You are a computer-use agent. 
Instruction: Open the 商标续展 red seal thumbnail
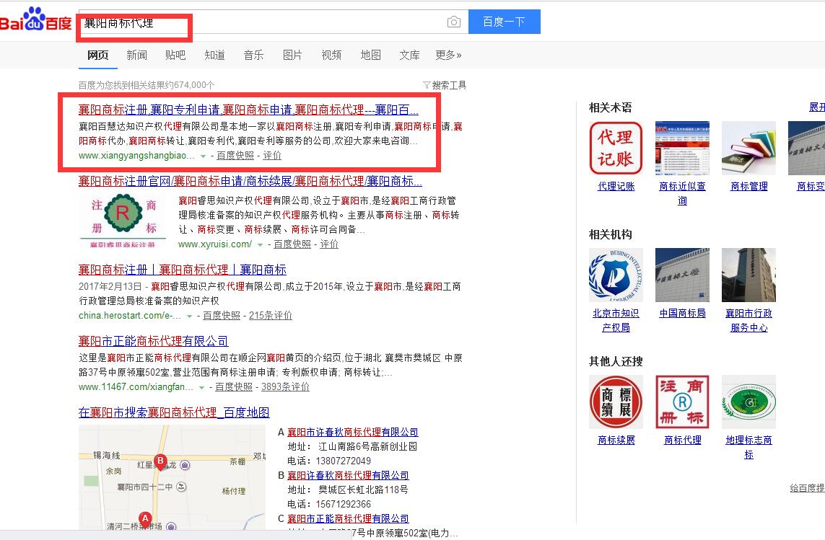coord(616,402)
